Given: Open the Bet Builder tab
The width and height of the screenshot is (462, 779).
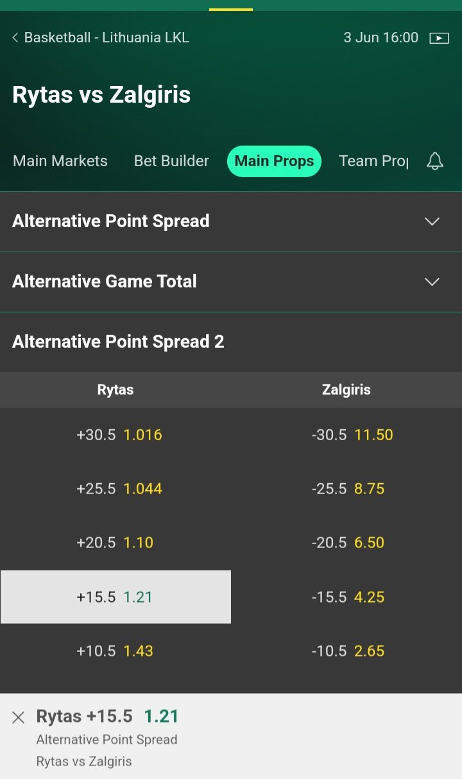Looking at the screenshot, I should [171, 161].
